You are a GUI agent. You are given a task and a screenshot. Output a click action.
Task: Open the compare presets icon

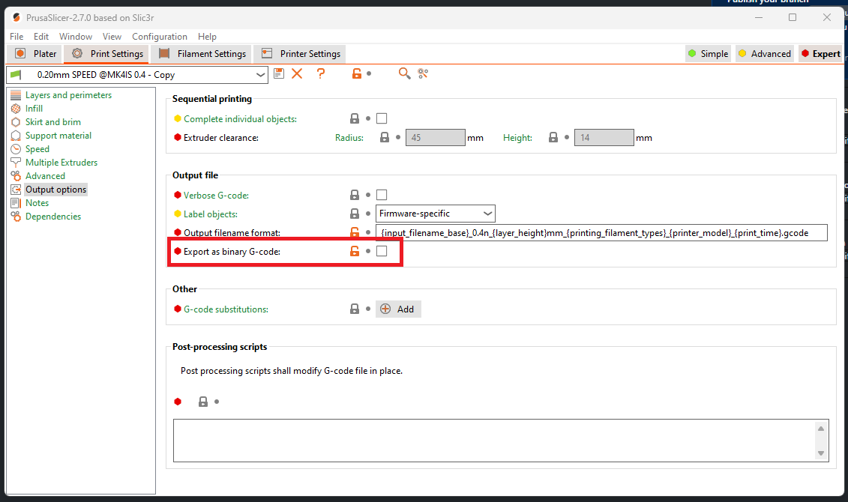[x=423, y=73]
